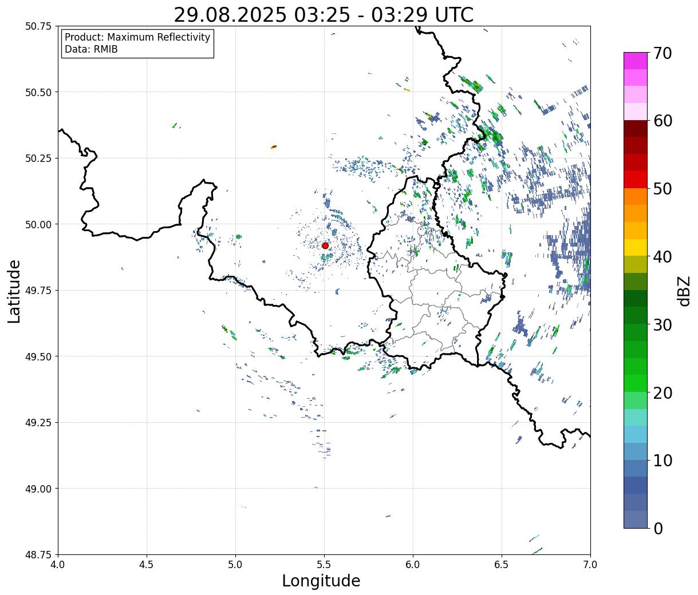Click the colorbar tick label "0"
This screenshot has width=698, height=595.
658,528
